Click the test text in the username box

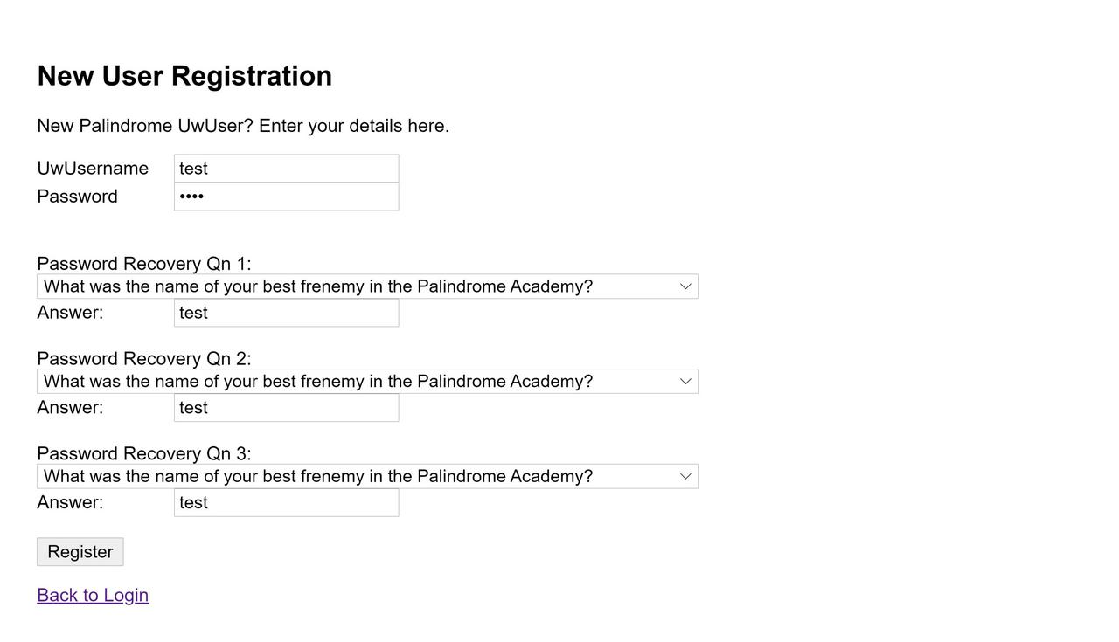click(x=193, y=168)
